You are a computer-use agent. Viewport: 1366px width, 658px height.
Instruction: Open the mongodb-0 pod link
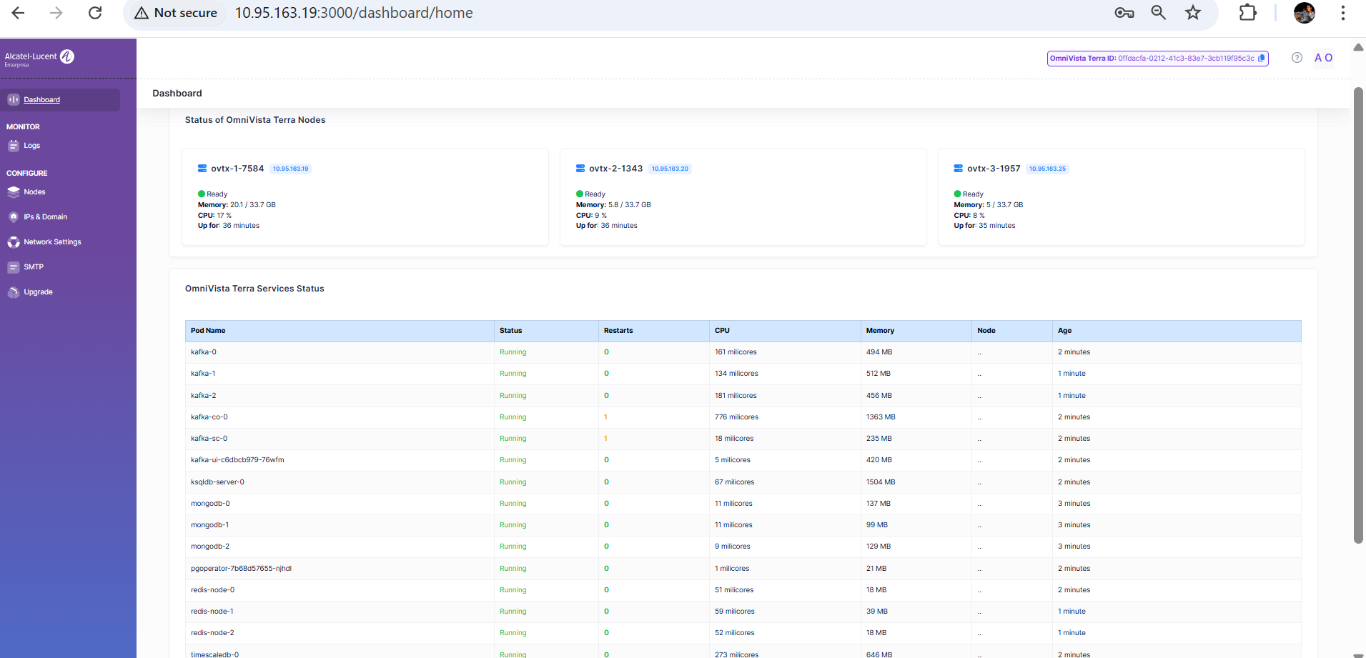[210, 504]
